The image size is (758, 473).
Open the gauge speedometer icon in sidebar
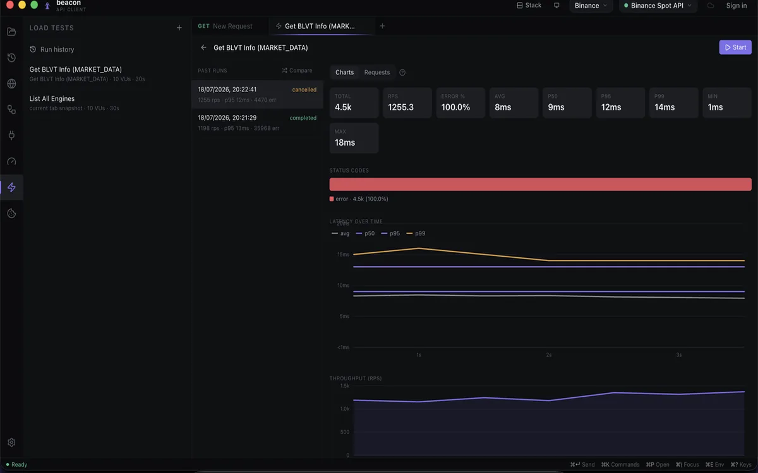pos(11,161)
